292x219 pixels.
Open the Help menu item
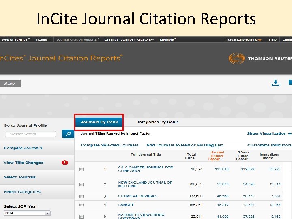[273, 39]
